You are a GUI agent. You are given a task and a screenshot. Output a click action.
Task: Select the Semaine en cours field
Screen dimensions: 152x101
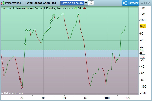click(x=72, y=3)
